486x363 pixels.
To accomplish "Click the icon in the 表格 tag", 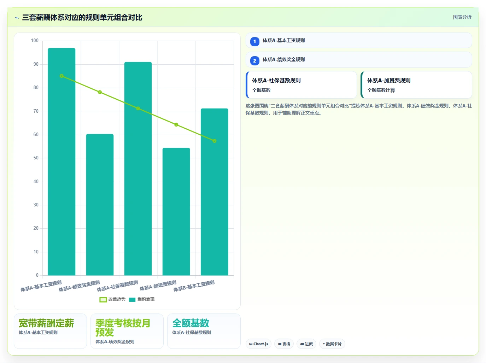I will pyautogui.click(x=280, y=344).
